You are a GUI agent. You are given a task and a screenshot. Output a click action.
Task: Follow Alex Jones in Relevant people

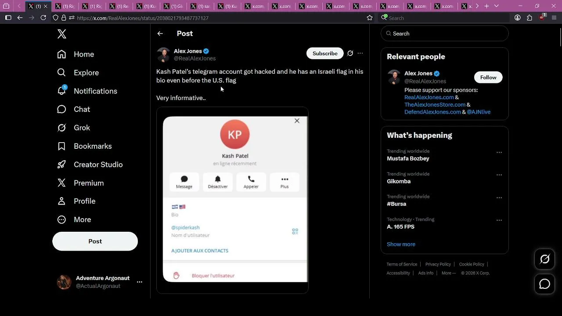(x=488, y=77)
